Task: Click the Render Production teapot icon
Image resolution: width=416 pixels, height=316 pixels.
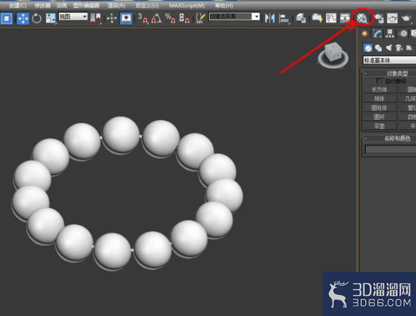Action: [x=407, y=18]
